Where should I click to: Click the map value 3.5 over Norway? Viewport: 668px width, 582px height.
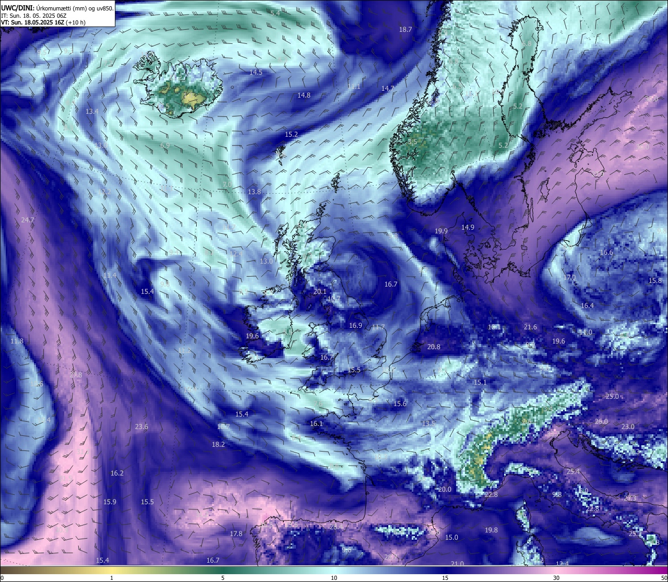(412, 142)
